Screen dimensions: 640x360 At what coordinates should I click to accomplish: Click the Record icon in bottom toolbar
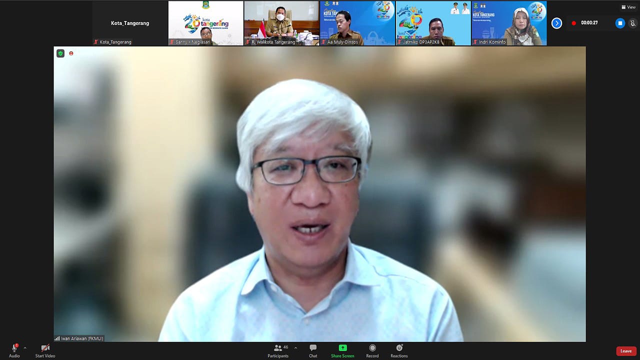372,348
